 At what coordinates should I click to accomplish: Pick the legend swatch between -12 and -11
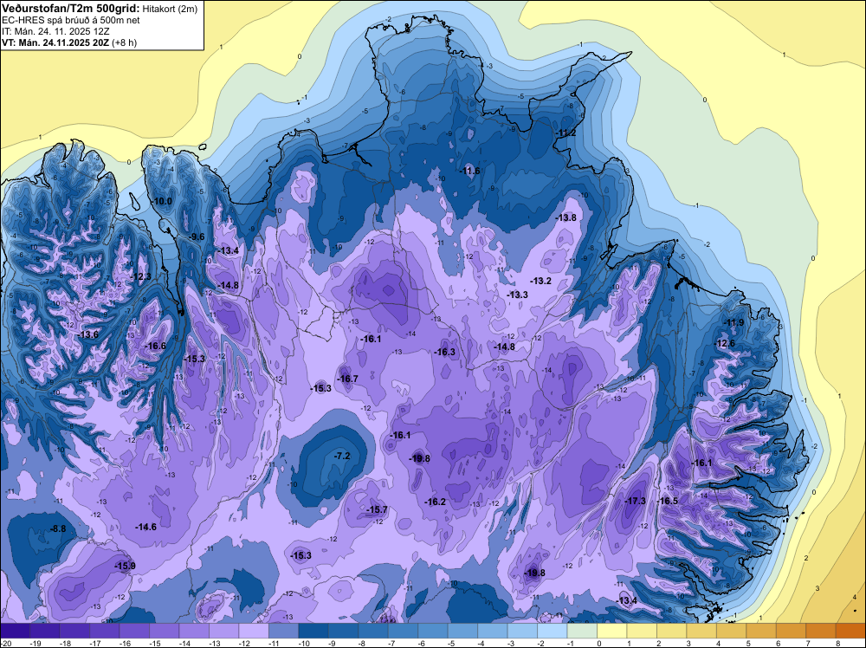[254, 631]
